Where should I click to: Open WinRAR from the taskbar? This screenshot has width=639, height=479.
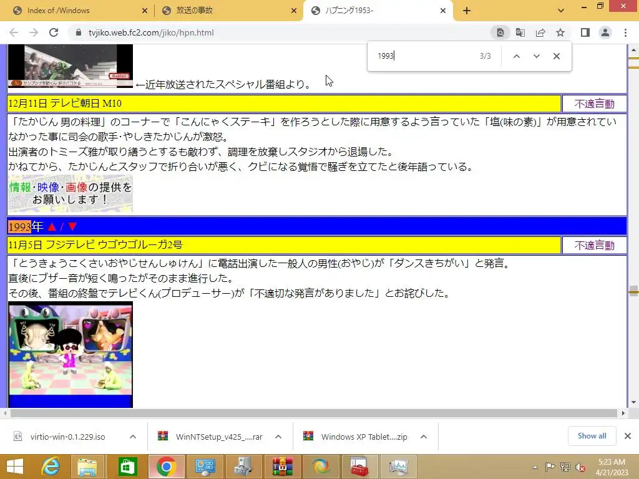282,467
